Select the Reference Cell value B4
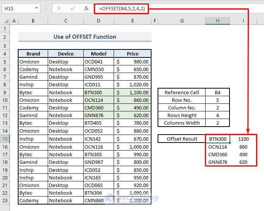 coord(217,93)
